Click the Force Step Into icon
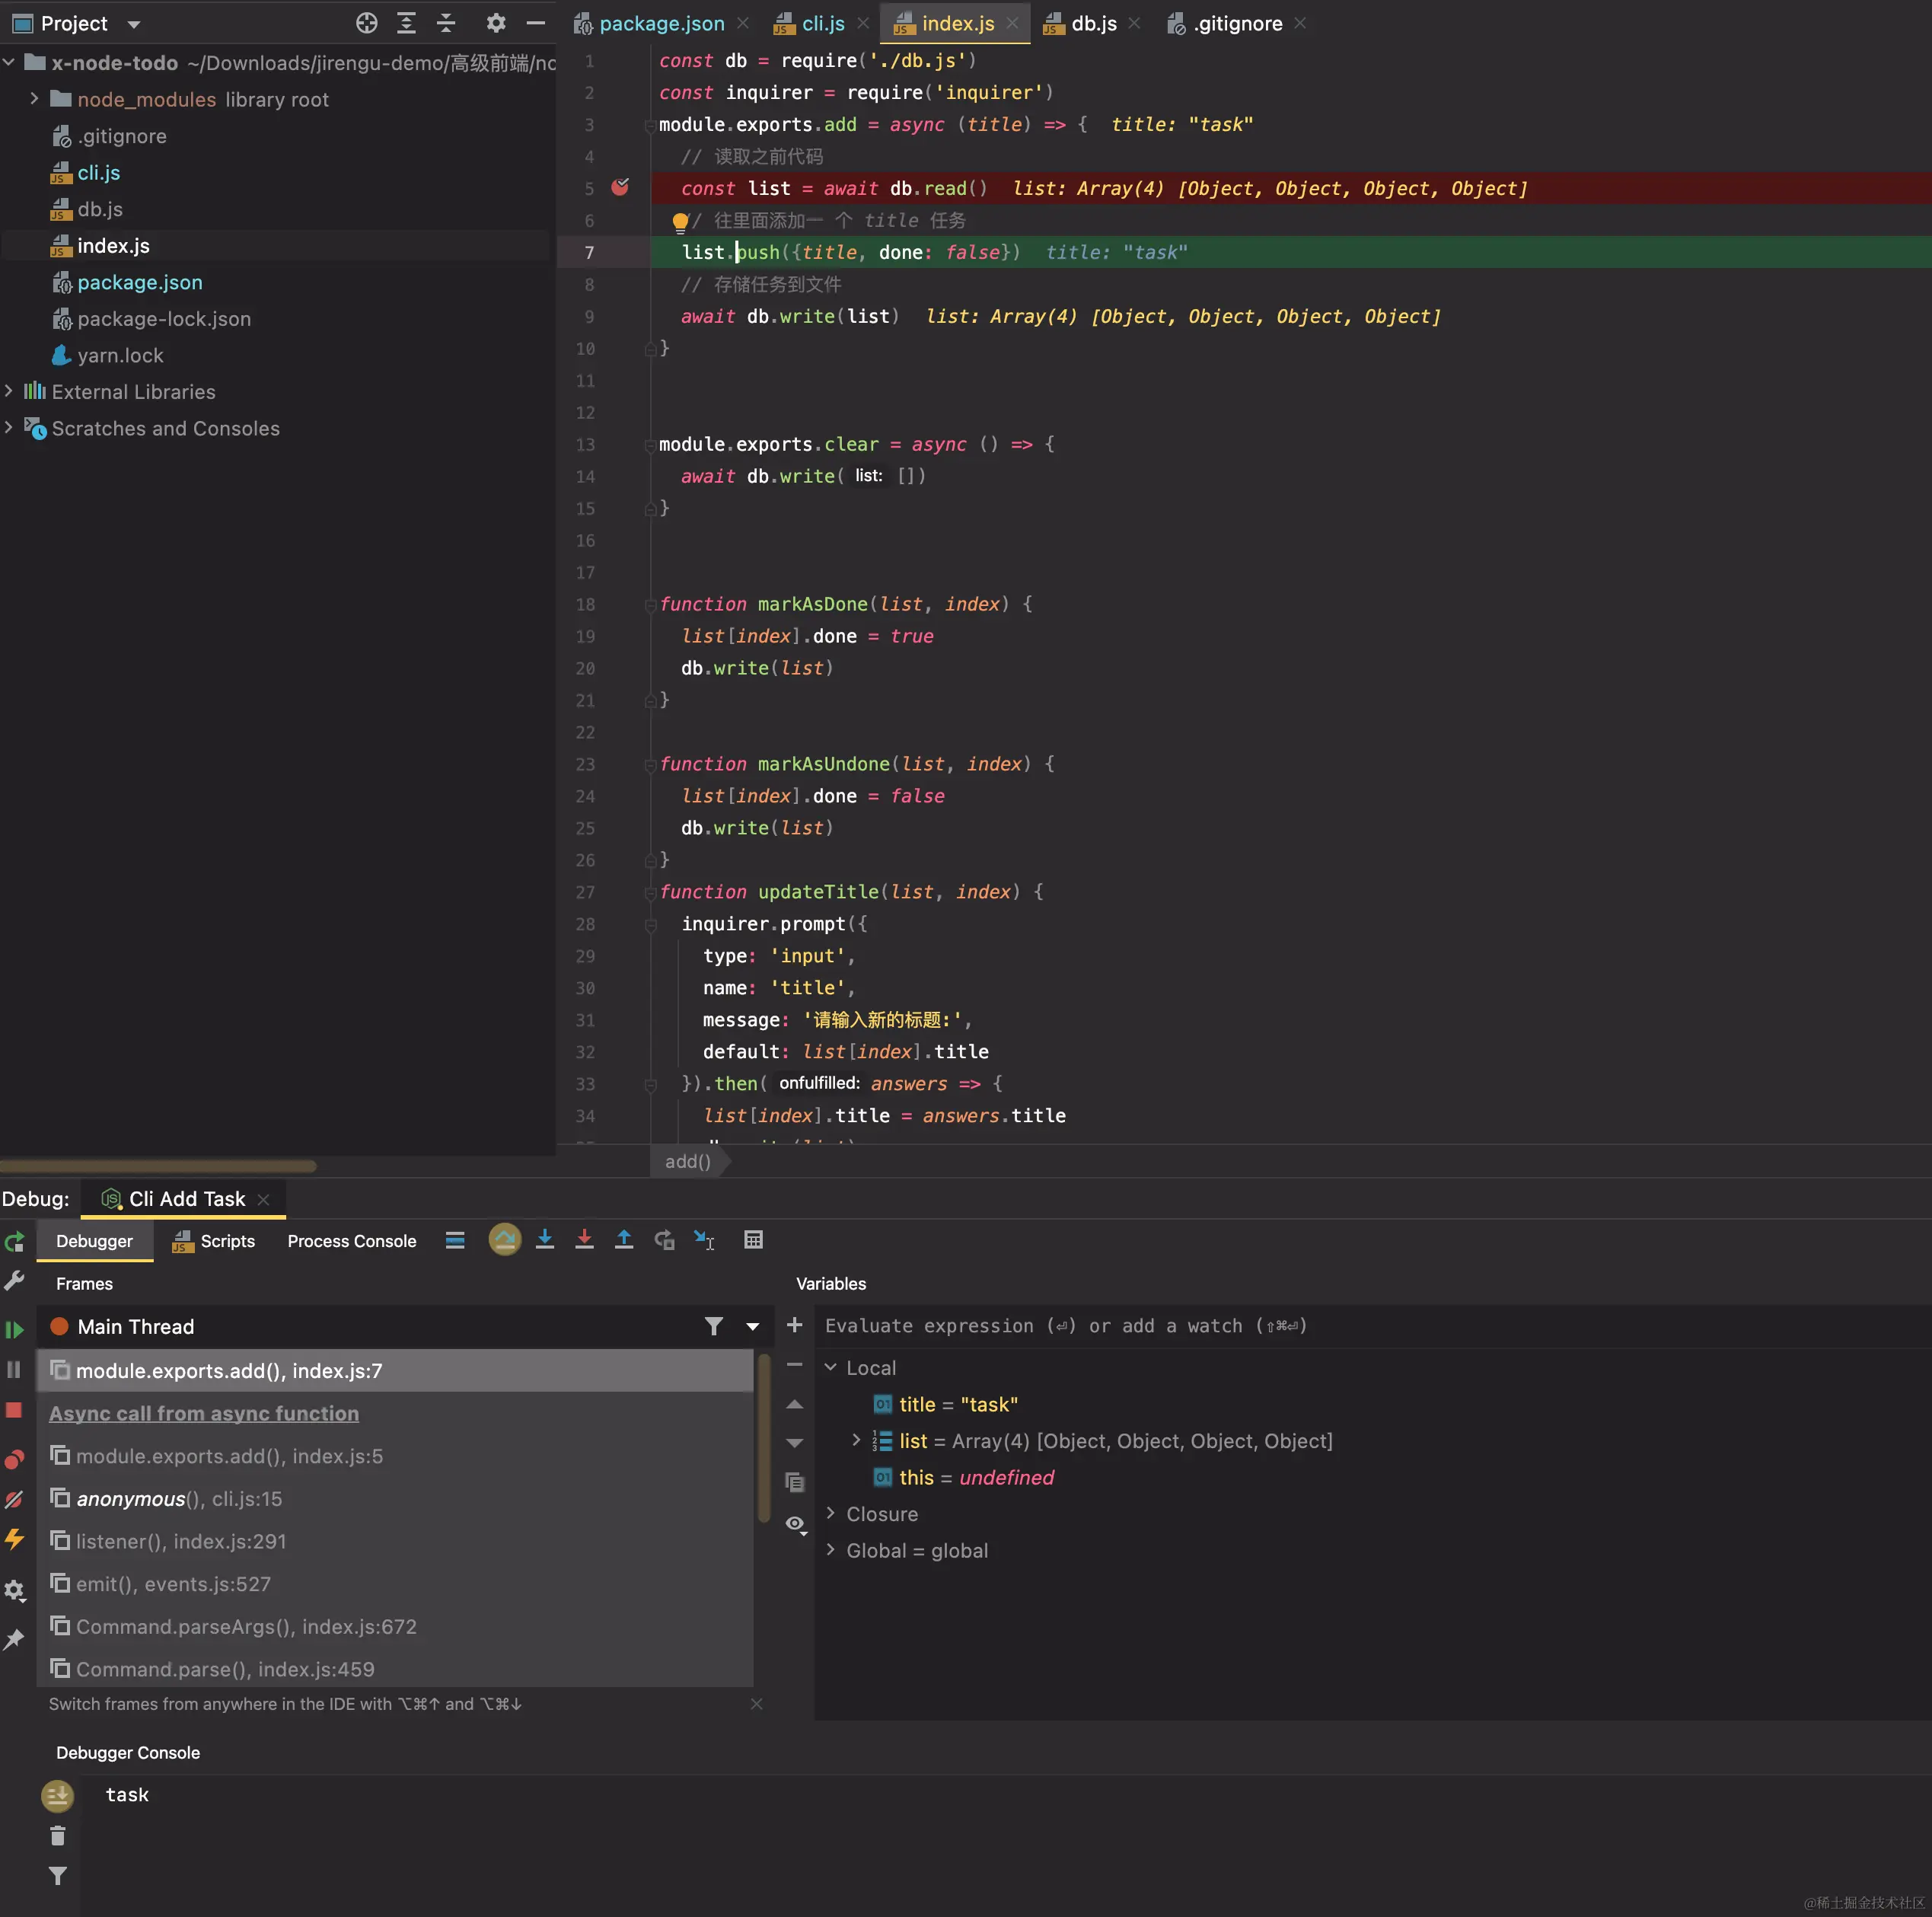Viewport: 1932px width, 1917px height. pos(584,1240)
